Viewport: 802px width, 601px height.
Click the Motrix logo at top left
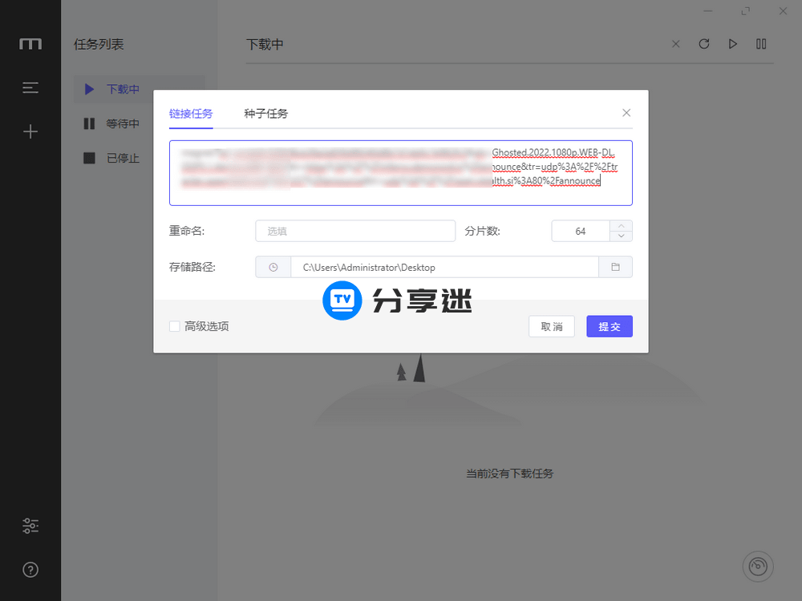click(30, 44)
